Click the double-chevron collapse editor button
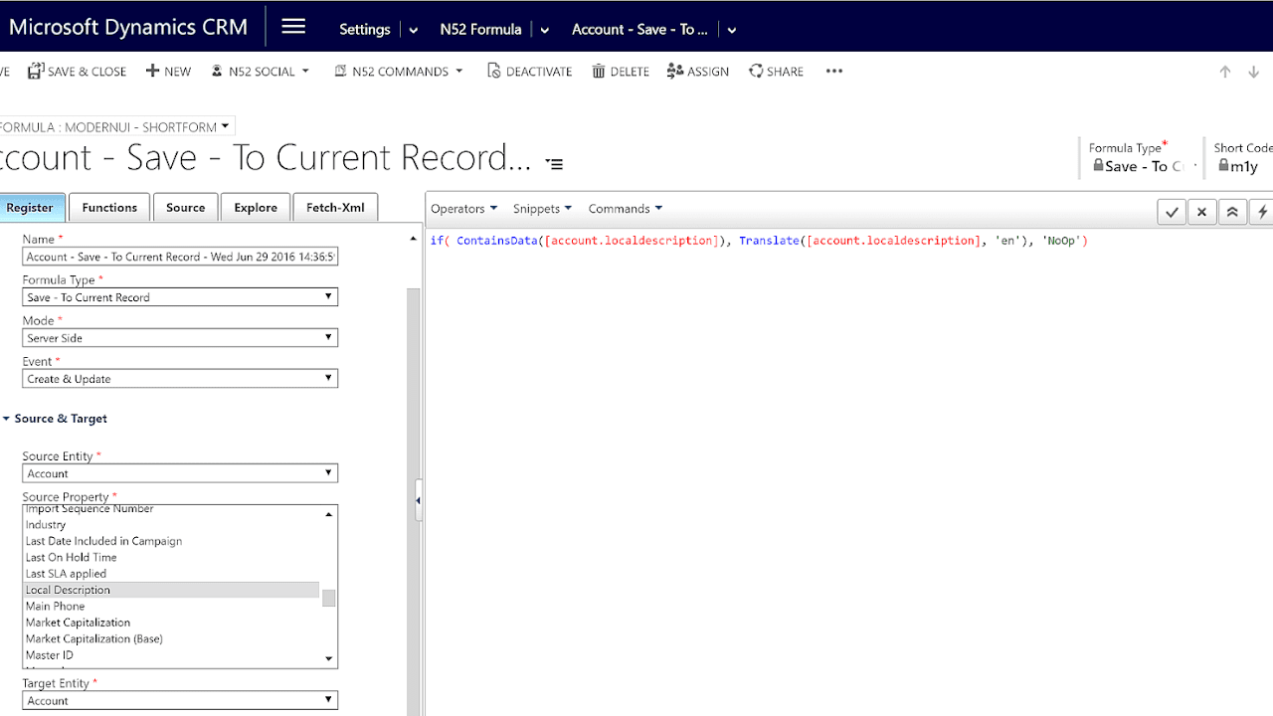 [1232, 212]
